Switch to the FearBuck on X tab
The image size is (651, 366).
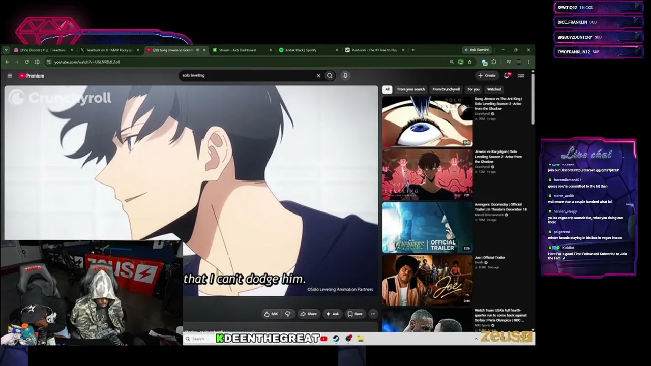(109, 50)
